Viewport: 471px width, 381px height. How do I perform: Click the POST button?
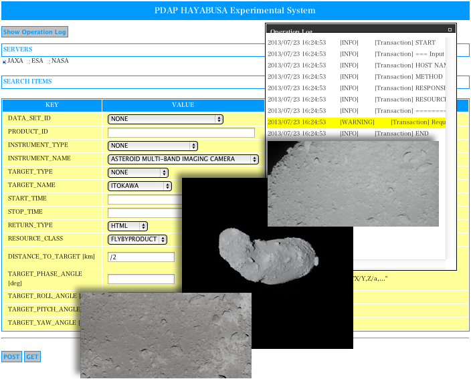pyautogui.click(x=11, y=357)
